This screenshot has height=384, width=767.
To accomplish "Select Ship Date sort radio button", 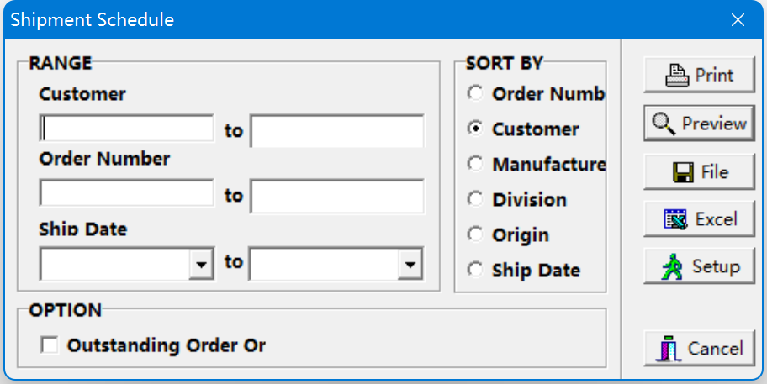I will pyautogui.click(x=475, y=270).
